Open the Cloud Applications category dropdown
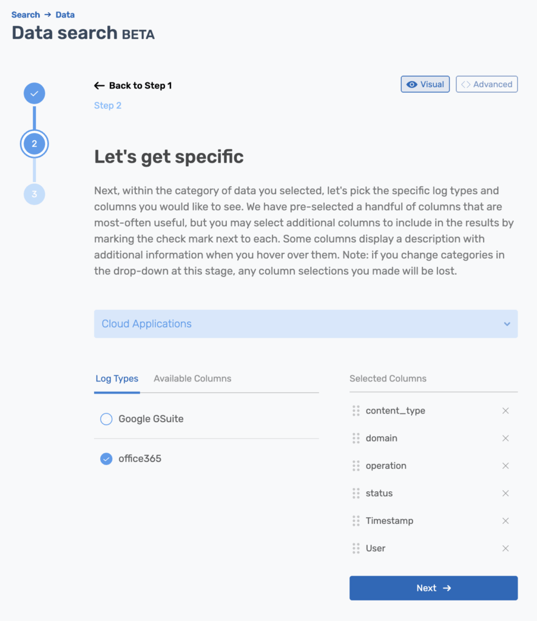Image resolution: width=537 pixels, height=621 pixels. pos(306,324)
